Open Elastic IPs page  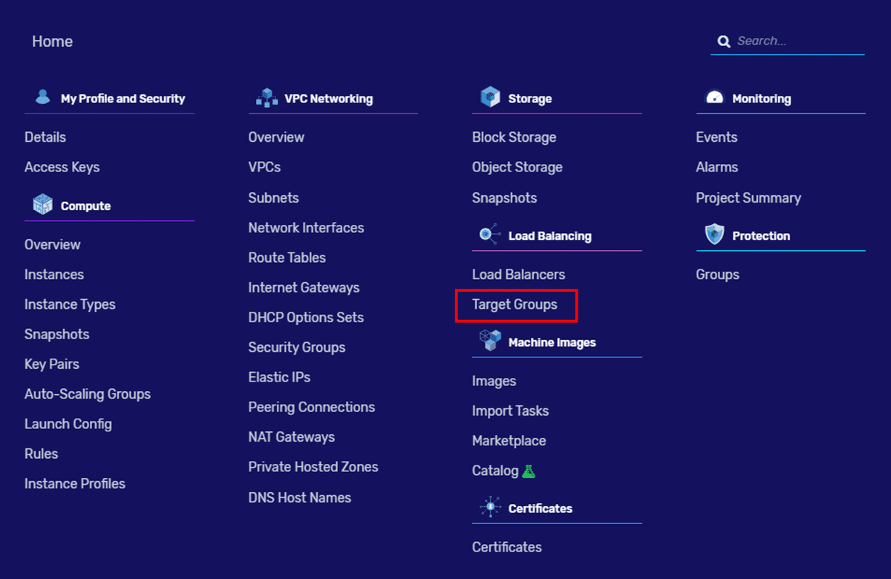(x=279, y=377)
